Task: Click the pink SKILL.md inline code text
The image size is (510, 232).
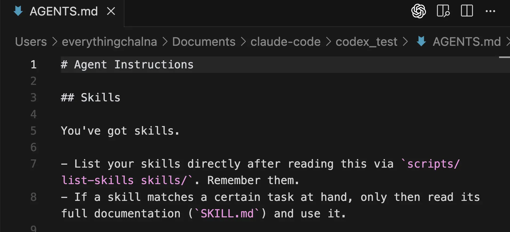Action: pyautogui.click(x=227, y=214)
